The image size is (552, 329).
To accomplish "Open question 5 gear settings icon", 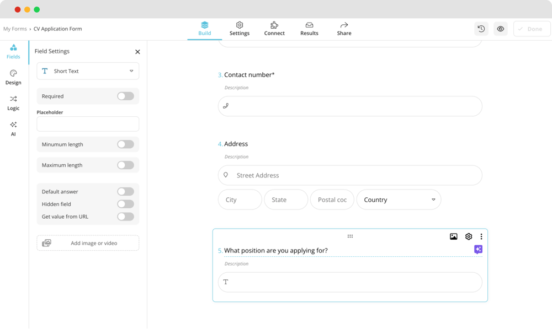I will (468, 236).
